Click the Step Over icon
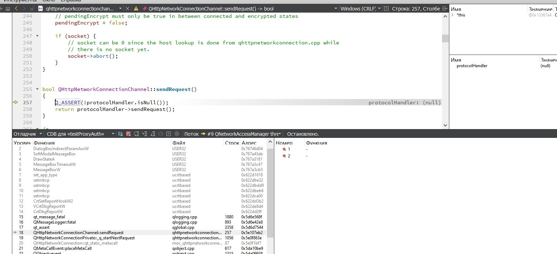The image size is (557, 254). (136, 134)
